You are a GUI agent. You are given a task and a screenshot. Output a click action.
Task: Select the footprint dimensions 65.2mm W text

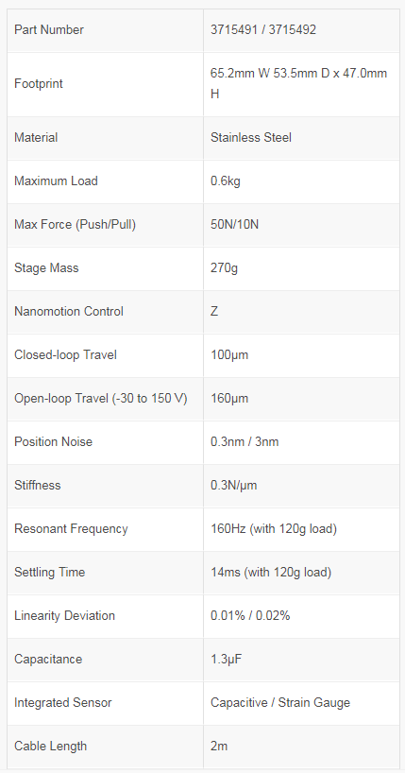[x=231, y=74]
